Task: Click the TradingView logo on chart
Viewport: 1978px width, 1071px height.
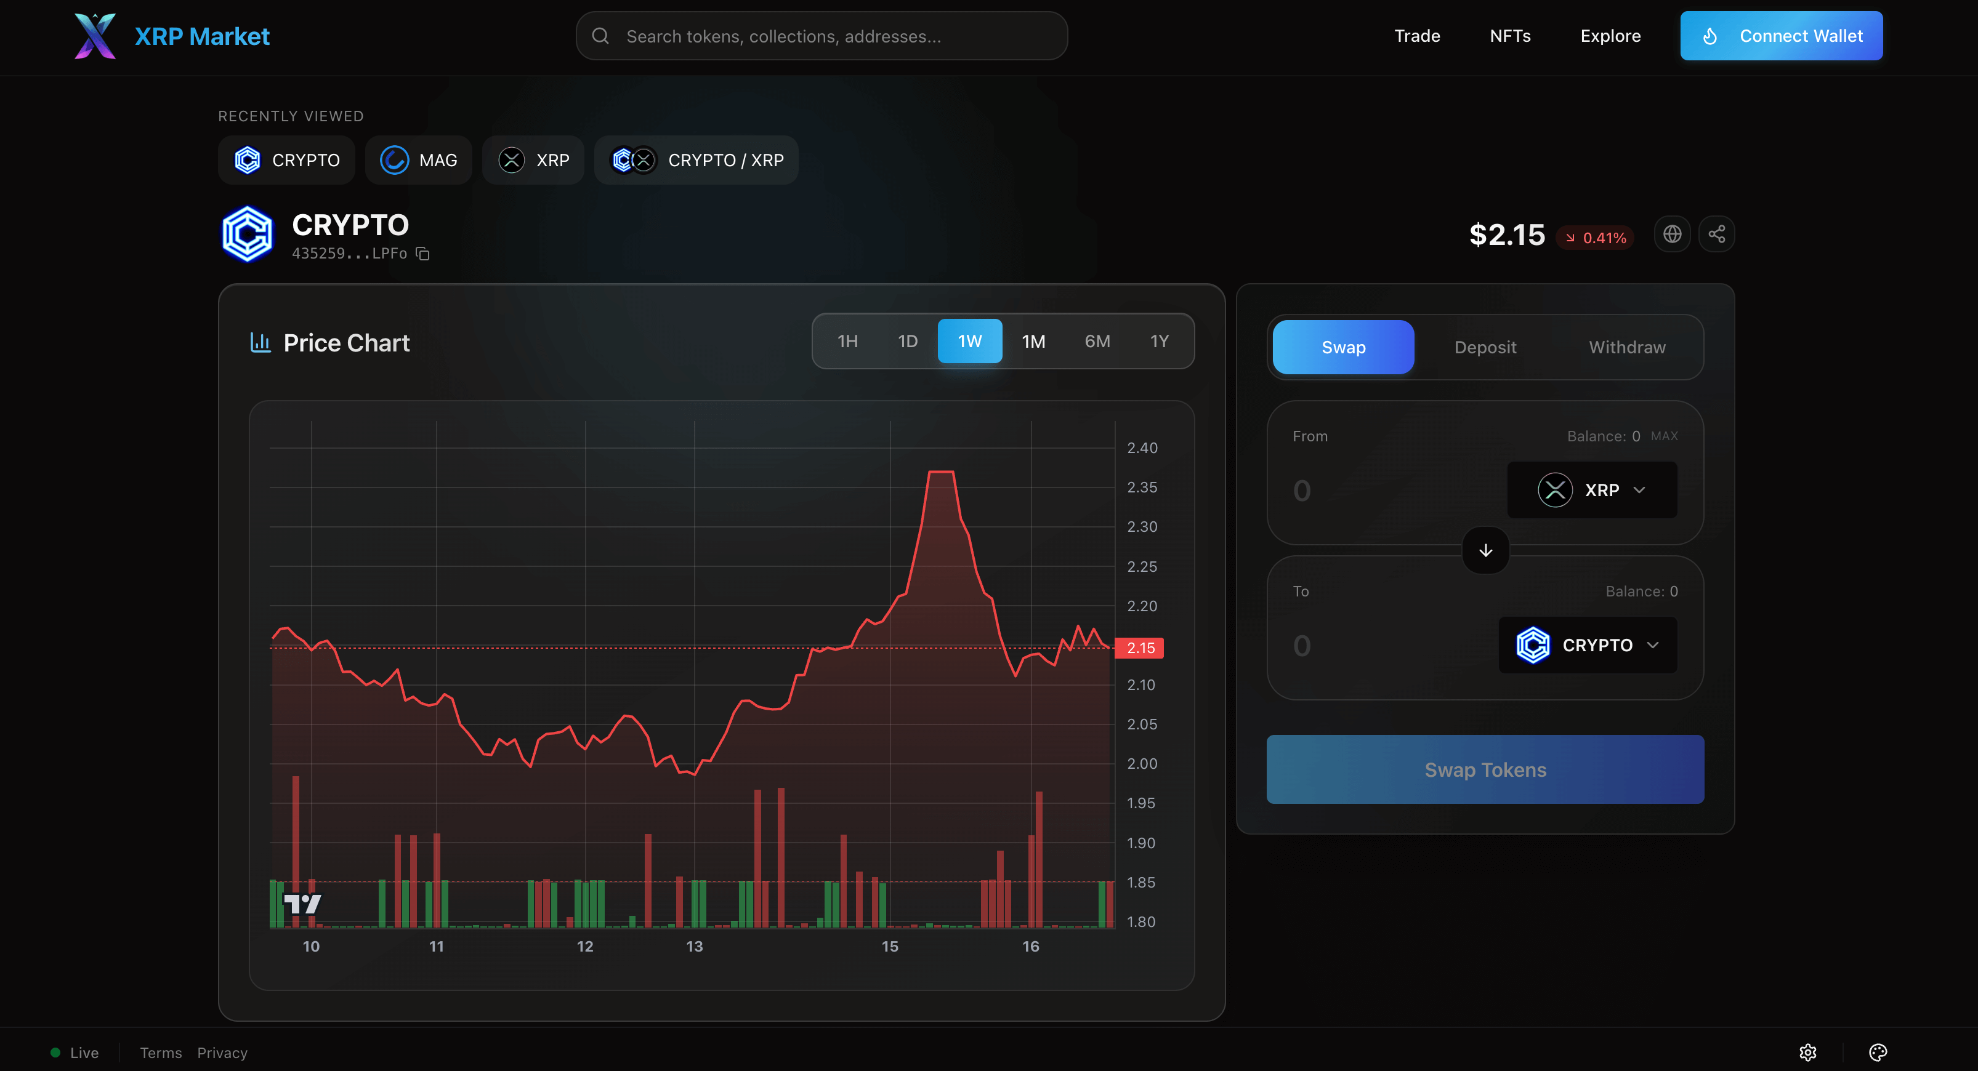Action: tap(302, 904)
